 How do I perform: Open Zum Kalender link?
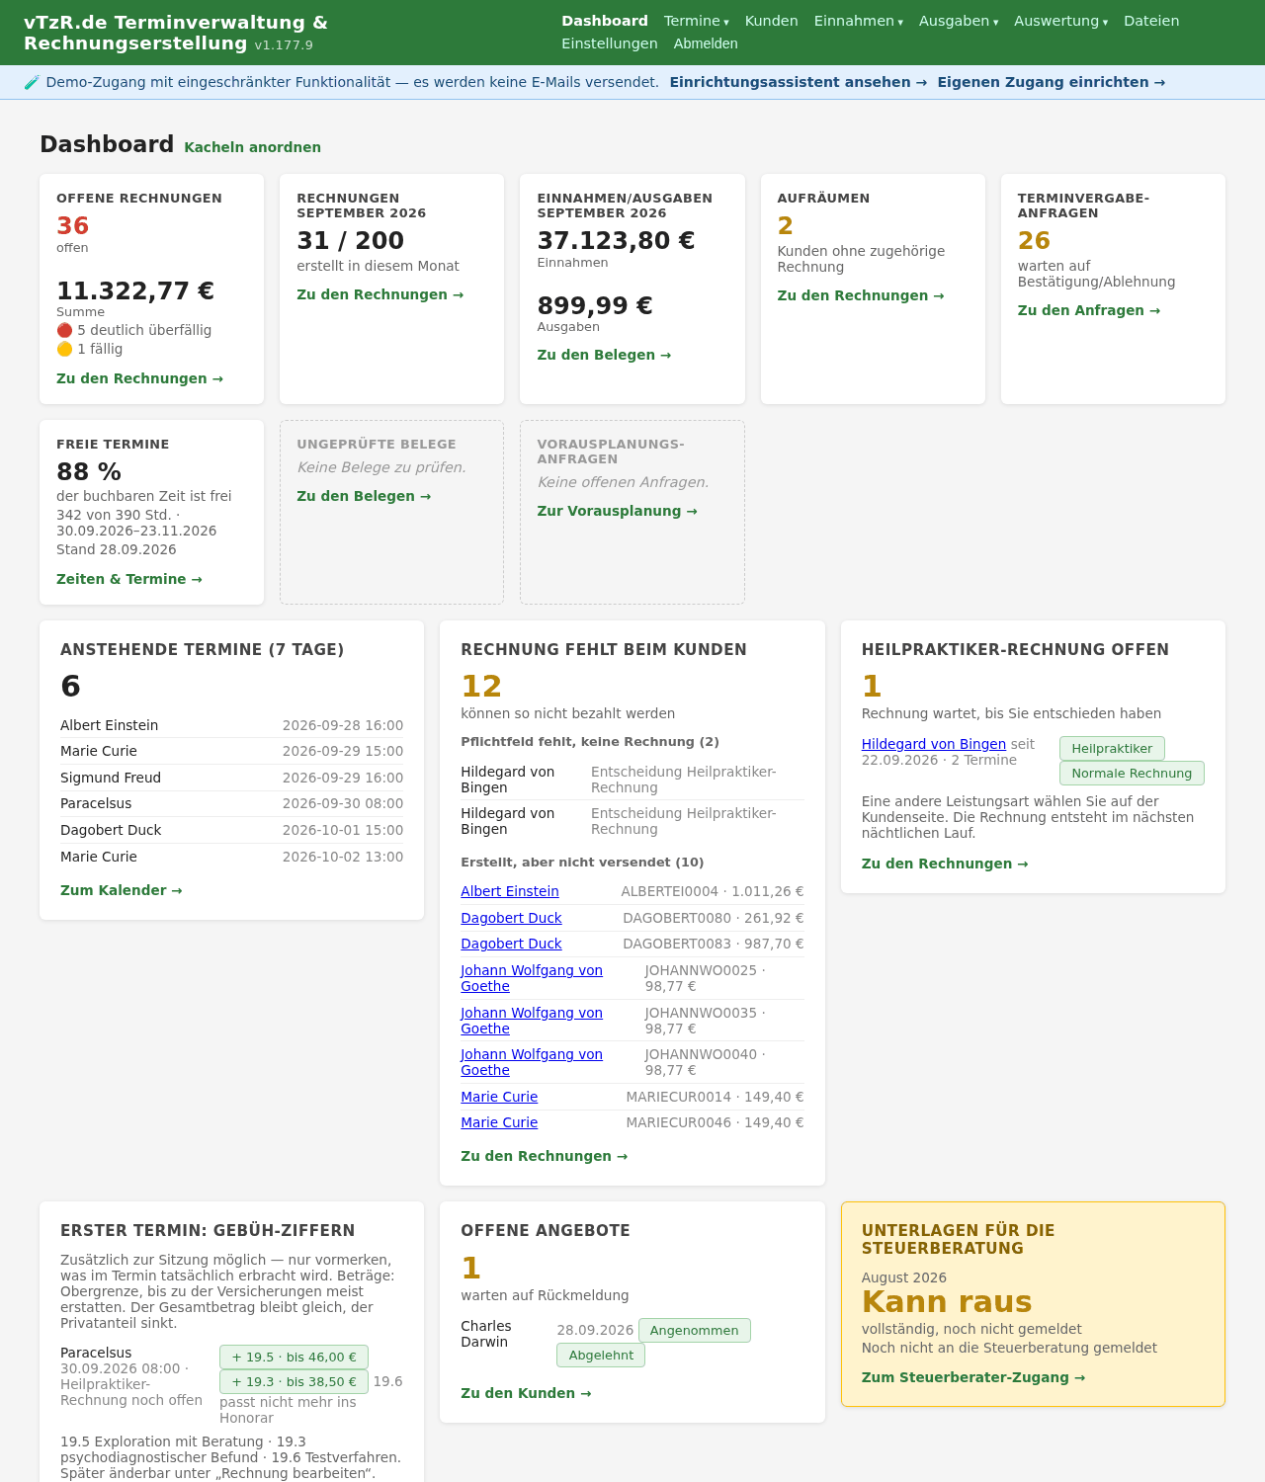click(122, 890)
